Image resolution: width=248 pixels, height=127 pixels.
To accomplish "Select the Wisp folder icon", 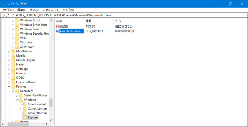I will tap(17, 38).
